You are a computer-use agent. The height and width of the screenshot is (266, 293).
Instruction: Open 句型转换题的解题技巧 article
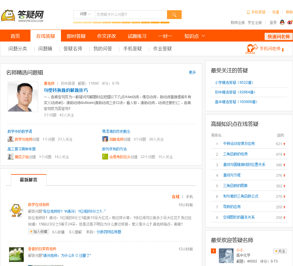pyautogui.click(x=66, y=90)
